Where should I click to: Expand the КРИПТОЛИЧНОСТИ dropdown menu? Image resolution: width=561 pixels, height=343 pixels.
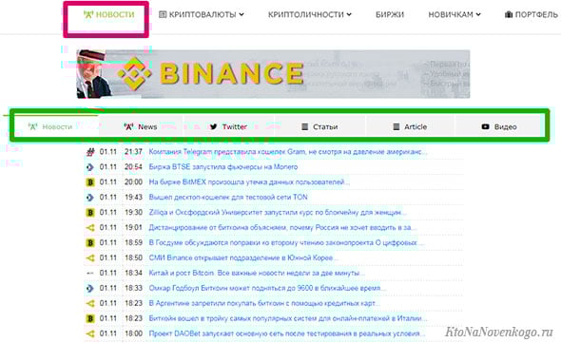click(x=310, y=14)
